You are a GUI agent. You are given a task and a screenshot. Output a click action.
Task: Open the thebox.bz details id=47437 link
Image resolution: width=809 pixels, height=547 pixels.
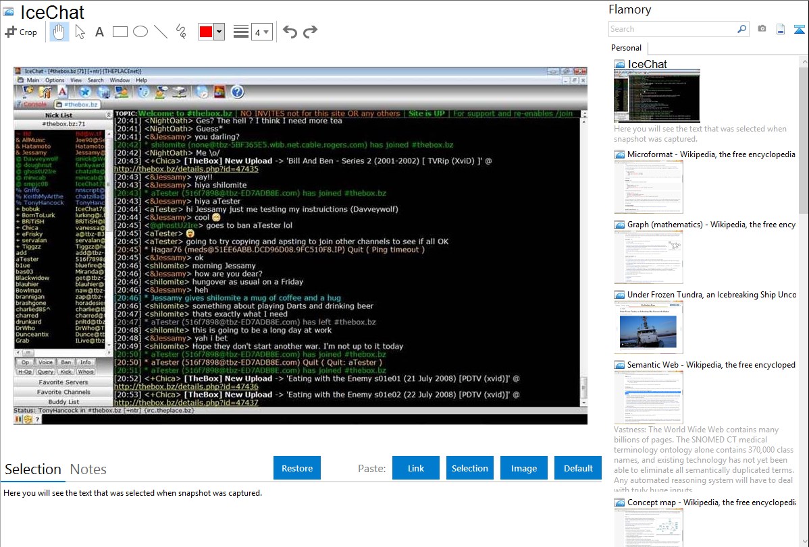tap(186, 403)
